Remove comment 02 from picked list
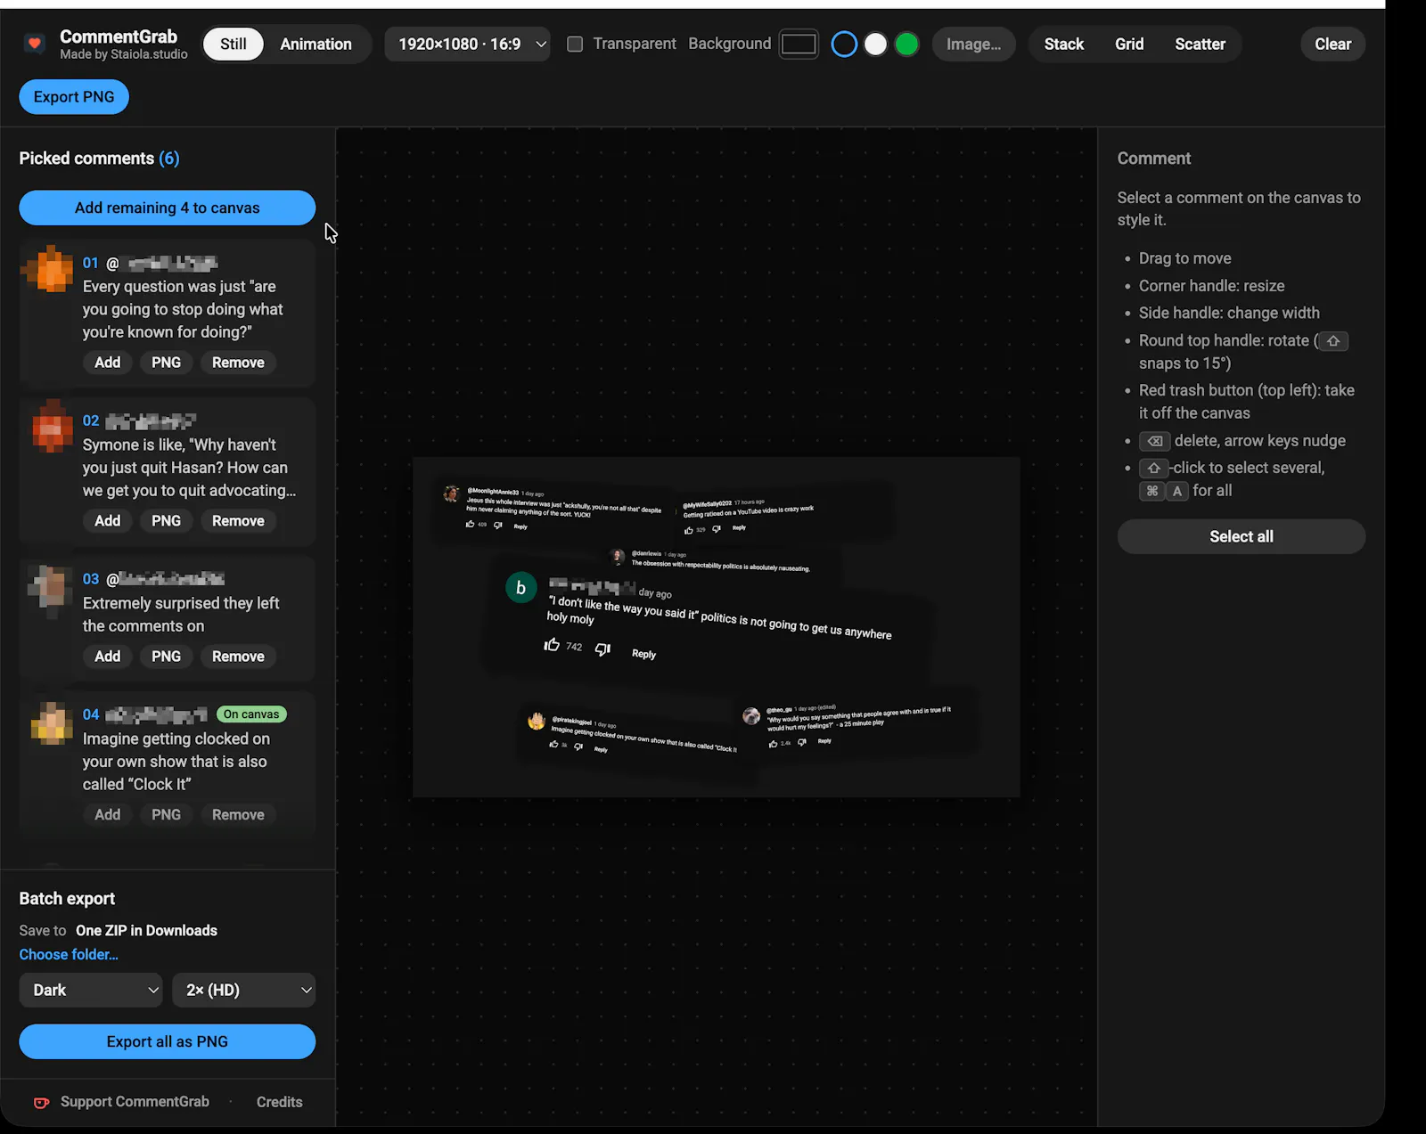The width and height of the screenshot is (1426, 1134). [238, 521]
